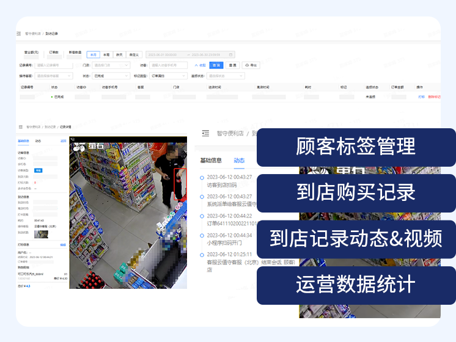Switch to 基础信息 tab in left detail panel
Image resolution: width=456 pixels, height=342 pixels.
tap(23, 140)
